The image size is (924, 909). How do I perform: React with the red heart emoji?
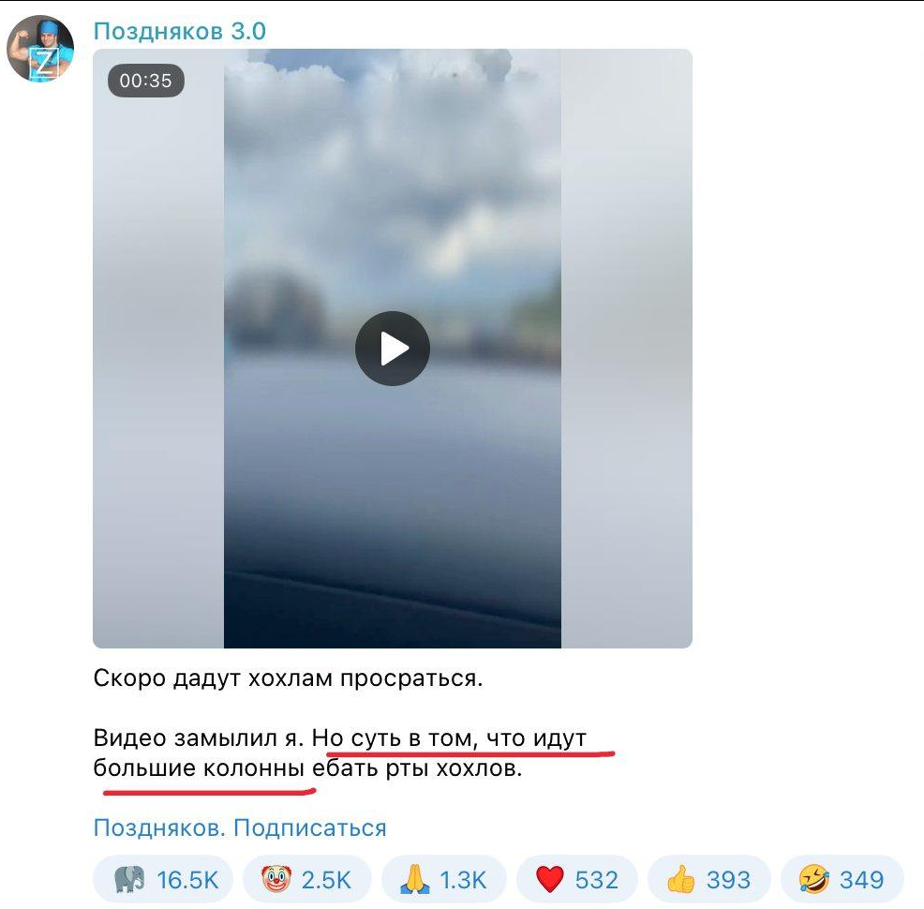tap(550, 880)
